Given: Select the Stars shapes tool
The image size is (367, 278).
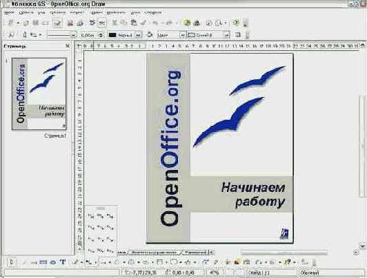Looking at the screenshot, I should tap(188, 262).
